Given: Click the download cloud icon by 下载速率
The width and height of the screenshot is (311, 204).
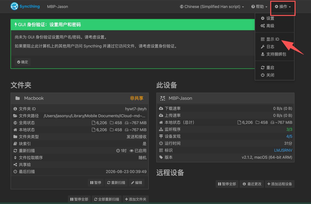Looking at the screenshot, I should 161,108.
